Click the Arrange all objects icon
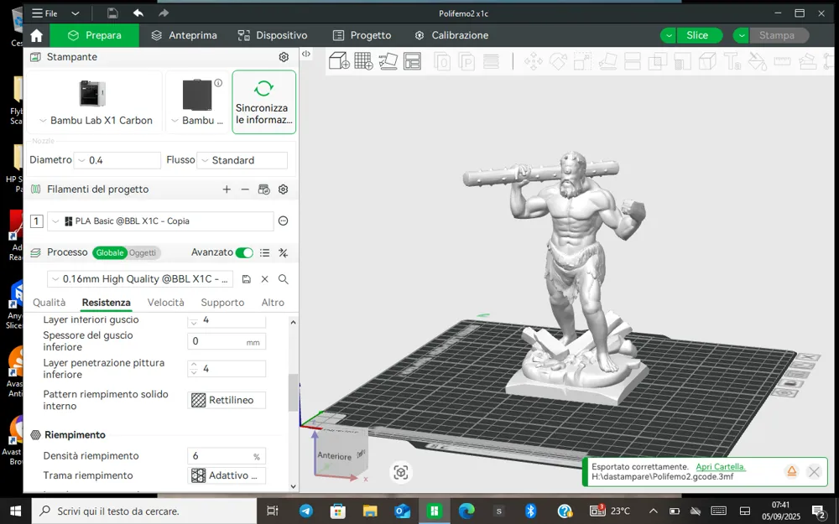 [412, 61]
